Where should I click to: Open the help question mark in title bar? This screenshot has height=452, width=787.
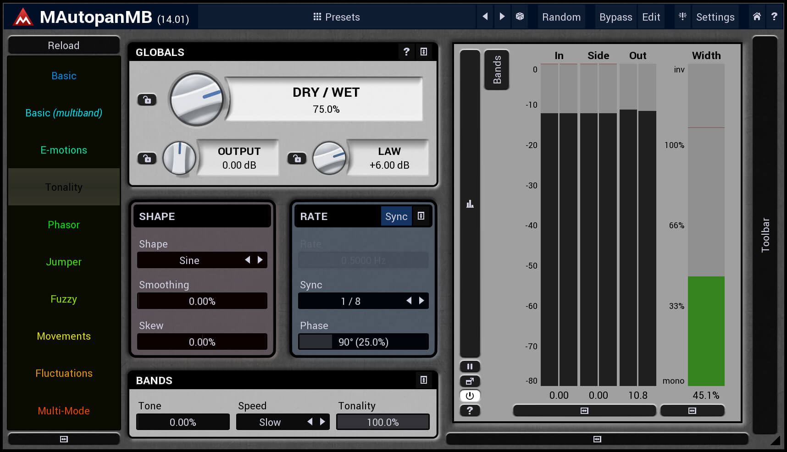point(774,17)
